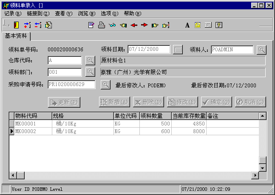Open the 浏览 menu

[86, 14]
